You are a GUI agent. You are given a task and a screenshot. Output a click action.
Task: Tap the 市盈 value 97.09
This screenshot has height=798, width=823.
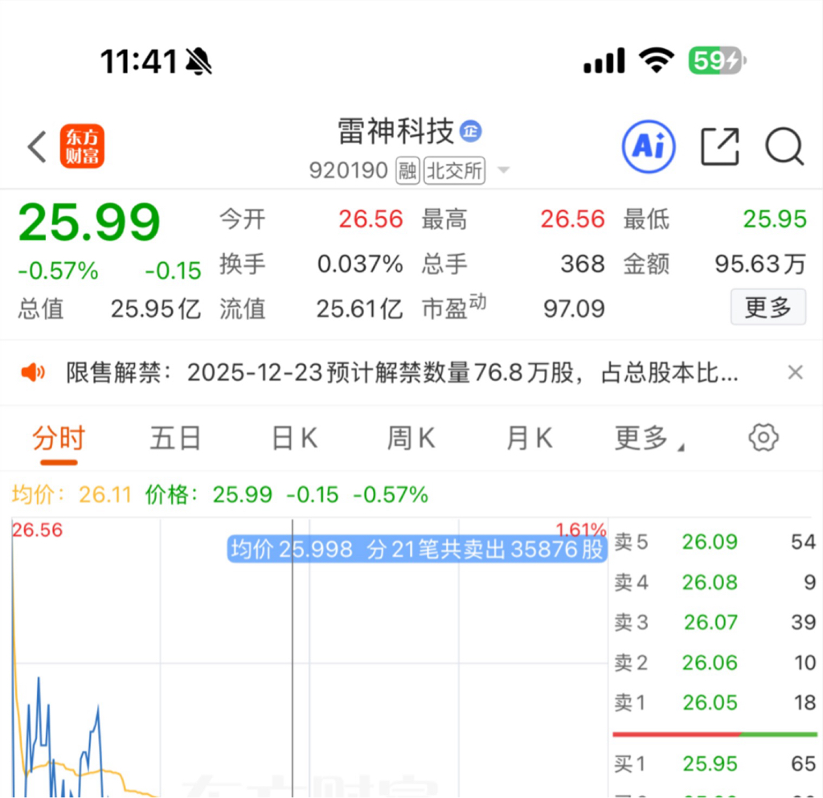coord(574,309)
